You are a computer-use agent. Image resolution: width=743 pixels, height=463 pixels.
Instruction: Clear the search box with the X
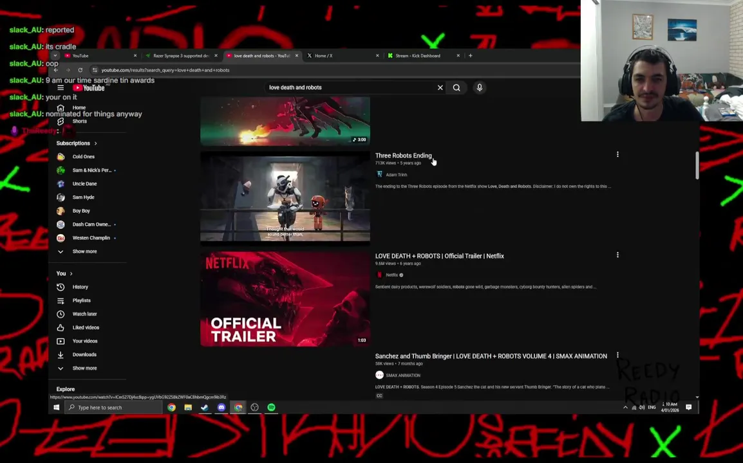pos(440,87)
